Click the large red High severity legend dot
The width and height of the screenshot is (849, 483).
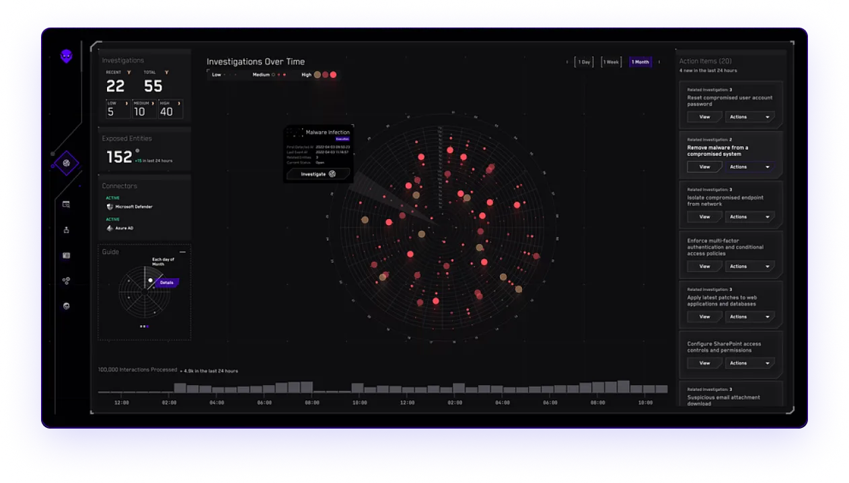(x=333, y=75)
